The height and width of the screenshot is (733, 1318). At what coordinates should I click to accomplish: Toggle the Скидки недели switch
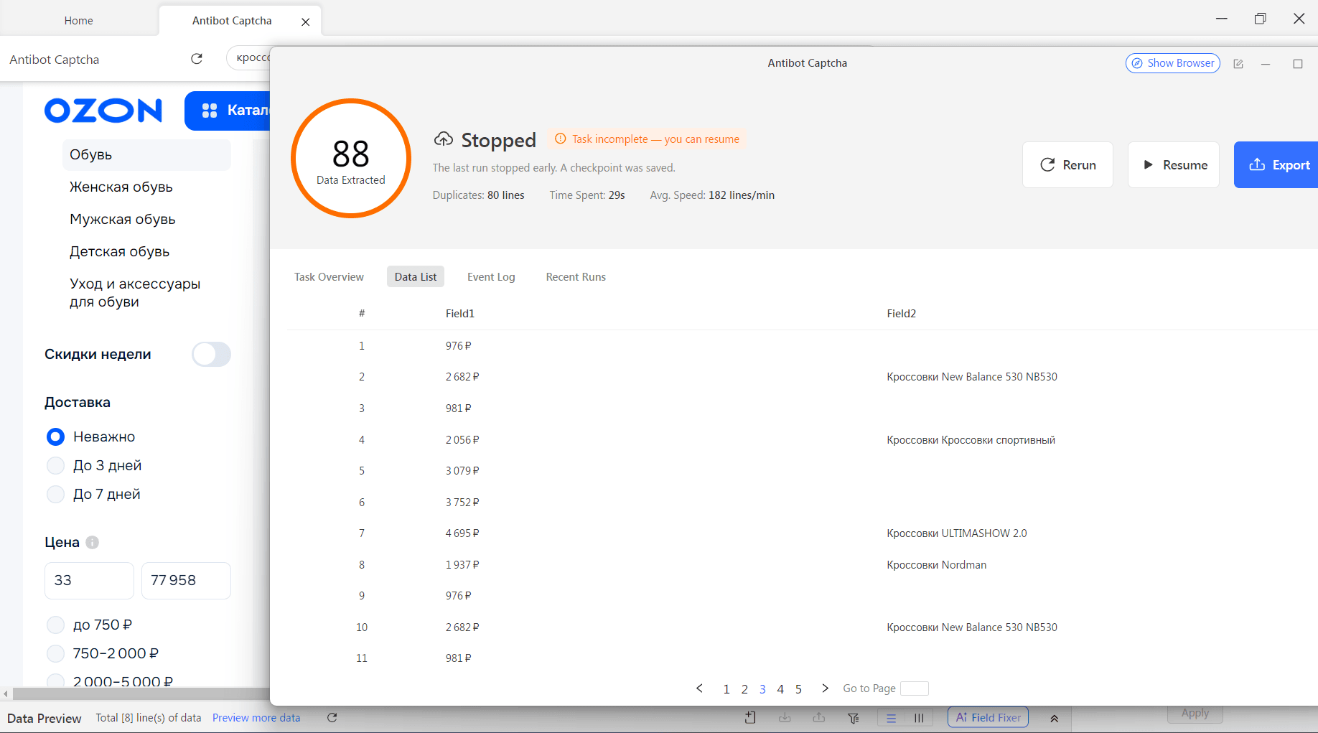tap(211, 354)
